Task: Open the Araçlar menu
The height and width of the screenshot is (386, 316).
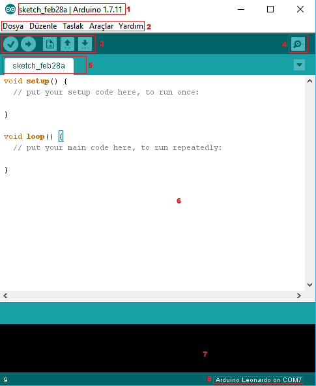Action: (x=102, y=26)
